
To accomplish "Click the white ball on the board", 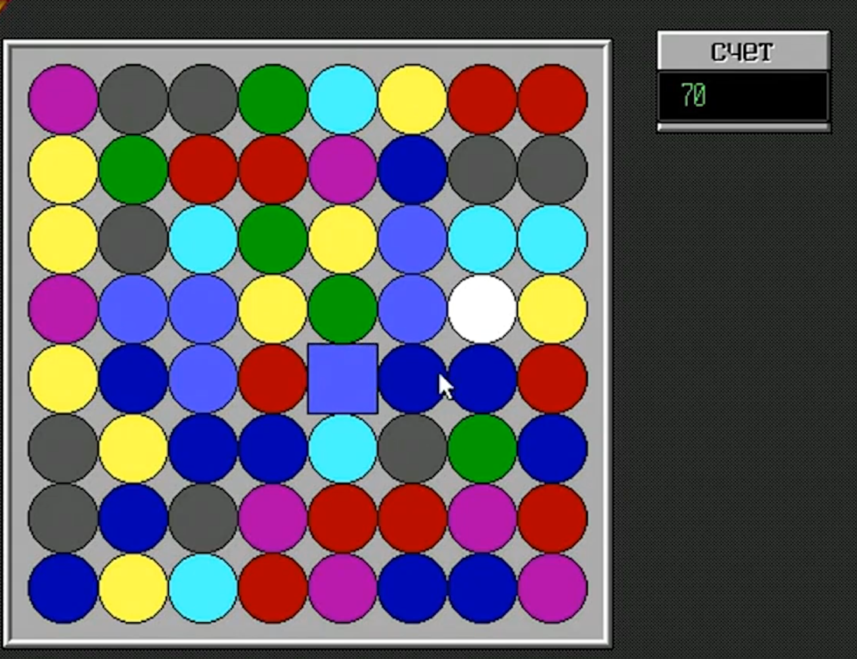I will [482, 309].
